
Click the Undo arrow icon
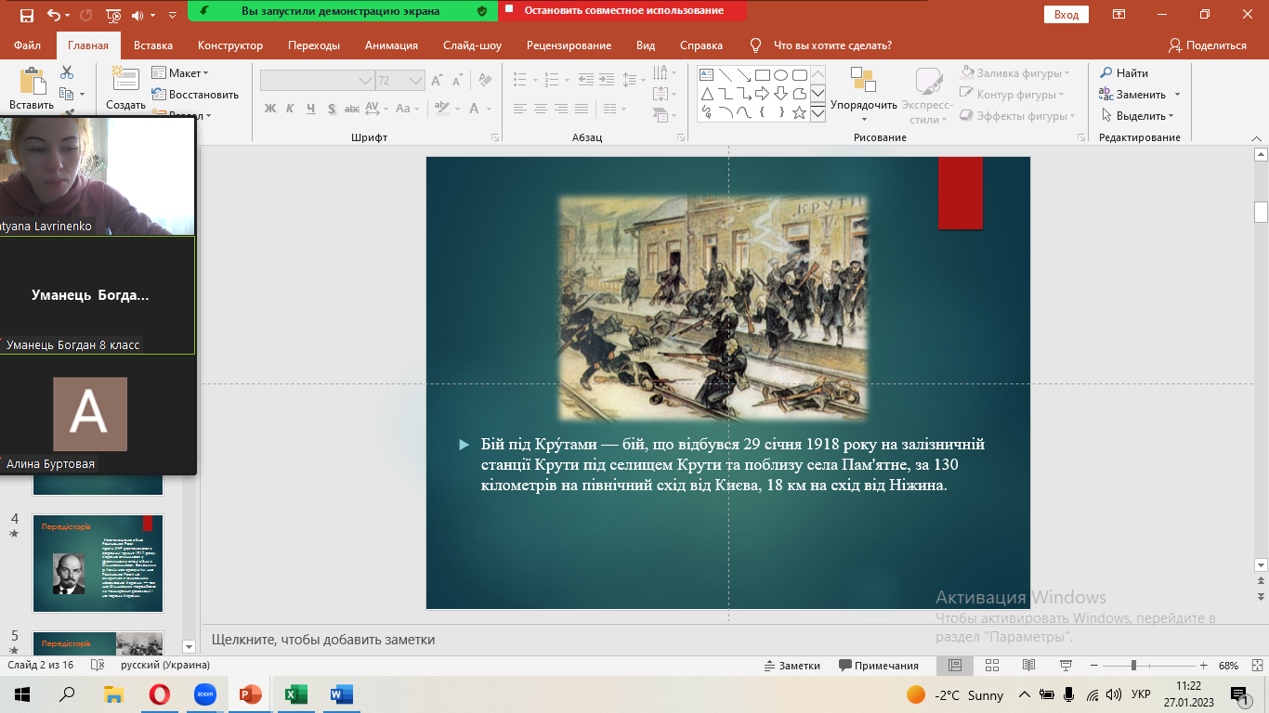point(53,15)
